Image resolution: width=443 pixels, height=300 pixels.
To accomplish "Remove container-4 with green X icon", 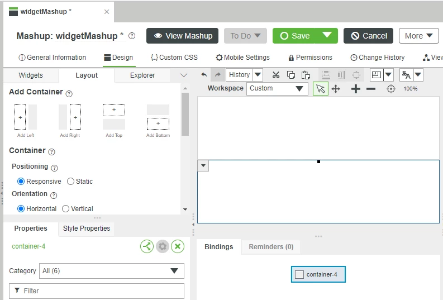I will click(x=178, y=246).
